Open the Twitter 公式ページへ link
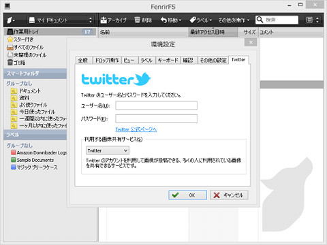 [x=136, y=129]
